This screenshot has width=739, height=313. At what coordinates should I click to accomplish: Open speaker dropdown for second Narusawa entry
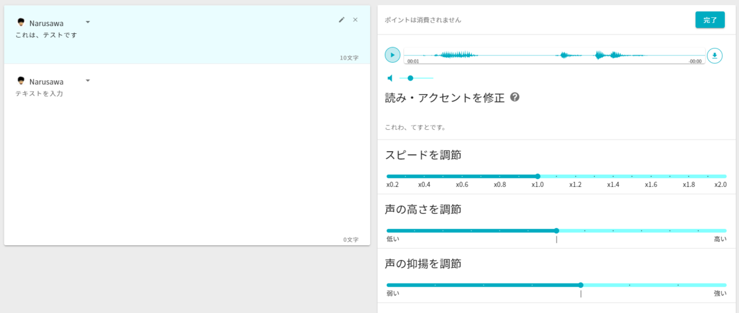pyautogui.click(x=87, y=81)
